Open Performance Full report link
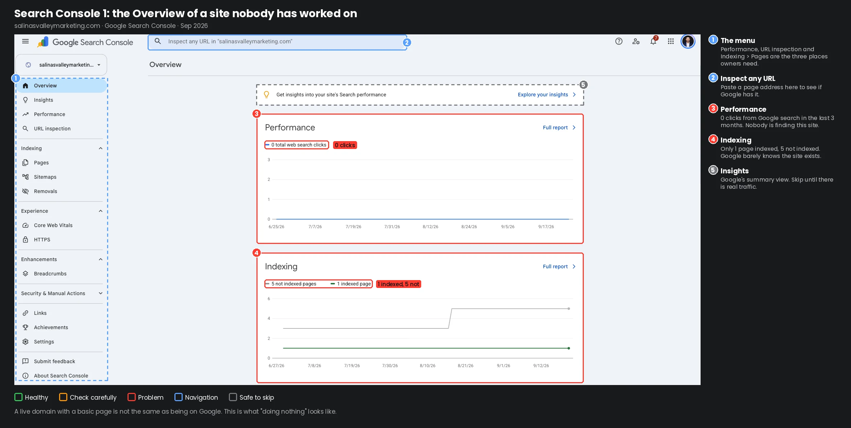This screenshot has height=428, width=851. pos(555,128)
